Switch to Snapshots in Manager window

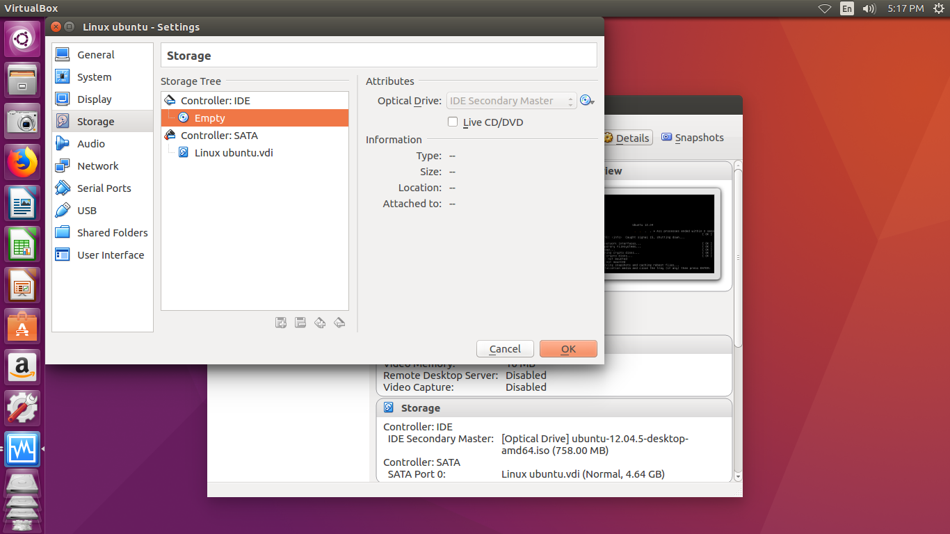693,138
